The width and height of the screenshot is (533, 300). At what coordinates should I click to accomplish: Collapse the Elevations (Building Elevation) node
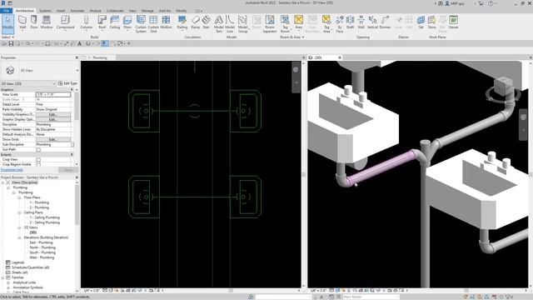(x=19, y=237)
